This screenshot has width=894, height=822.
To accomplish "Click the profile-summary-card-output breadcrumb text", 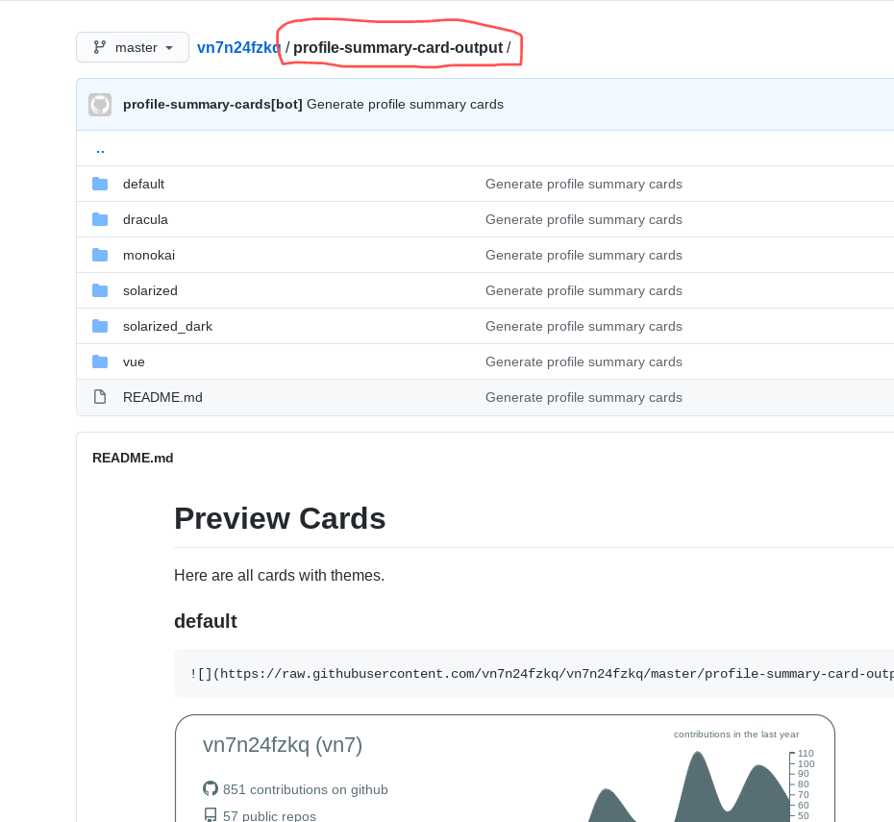I will 398,47.
